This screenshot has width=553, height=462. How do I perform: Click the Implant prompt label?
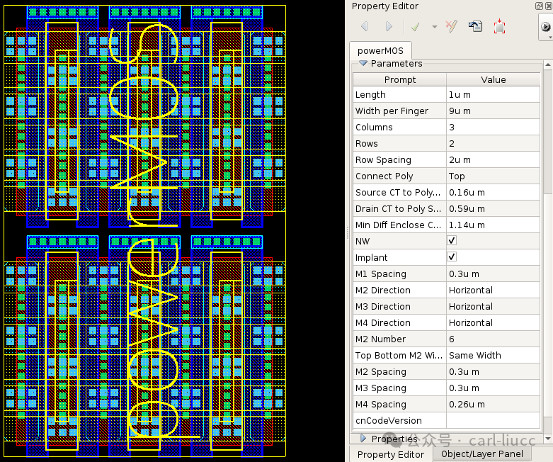pyautogui.click(x=371, y=258)
